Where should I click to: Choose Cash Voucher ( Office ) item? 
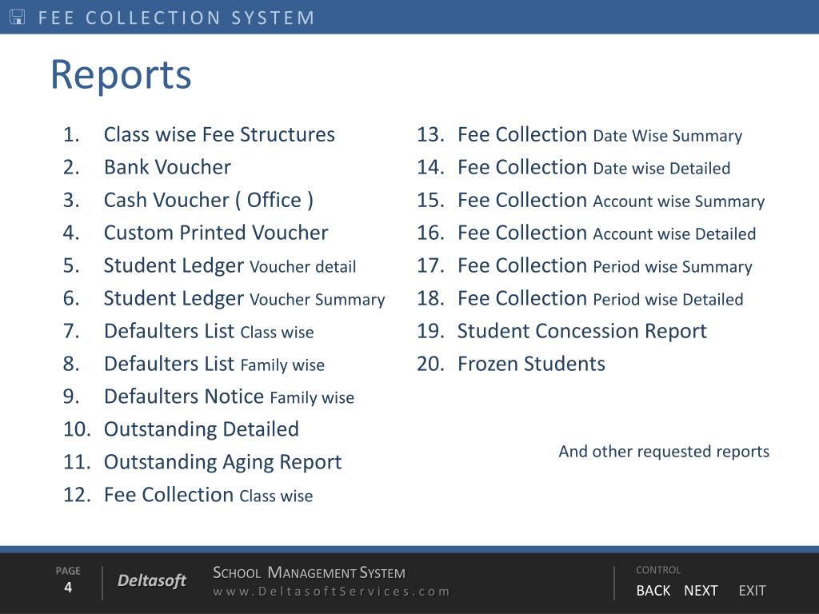(x=208, y=200)
